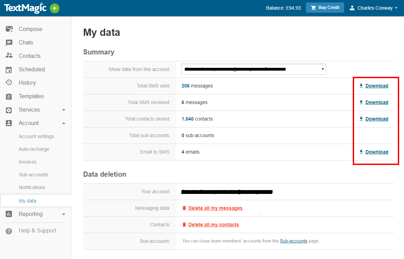The height and width of the screenshot is (259, 404).
Task: Open the Contacts menu item
Action: point(30,56)
